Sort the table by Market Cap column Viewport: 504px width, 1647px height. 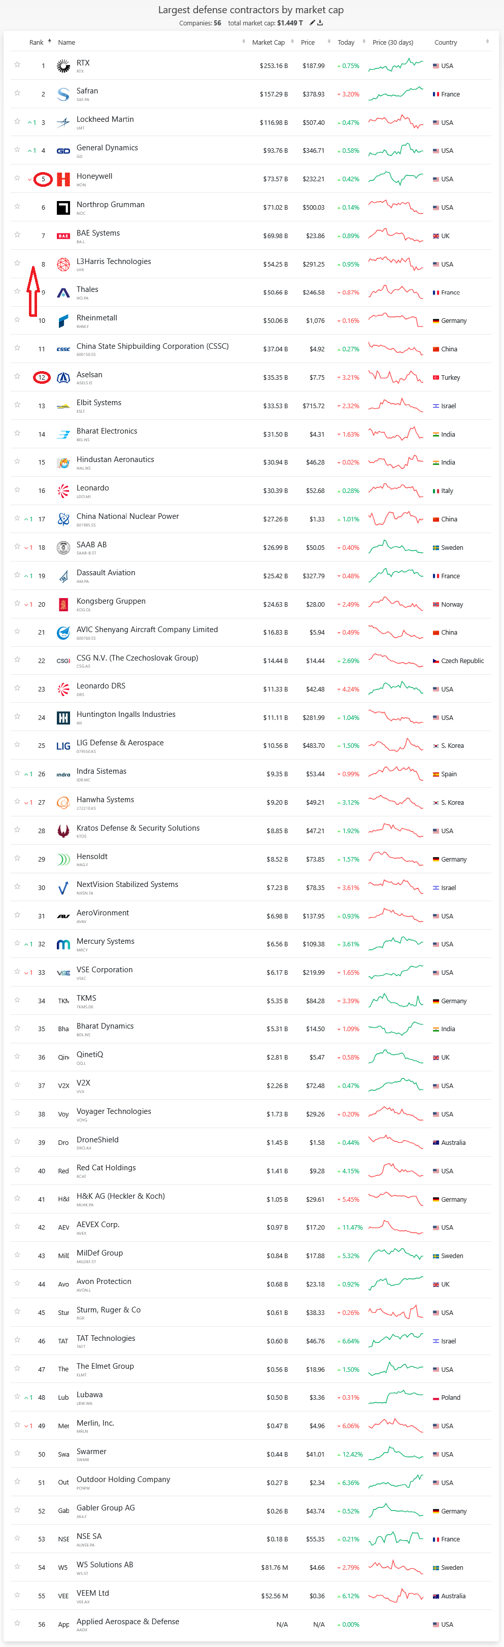click(267, 42)
